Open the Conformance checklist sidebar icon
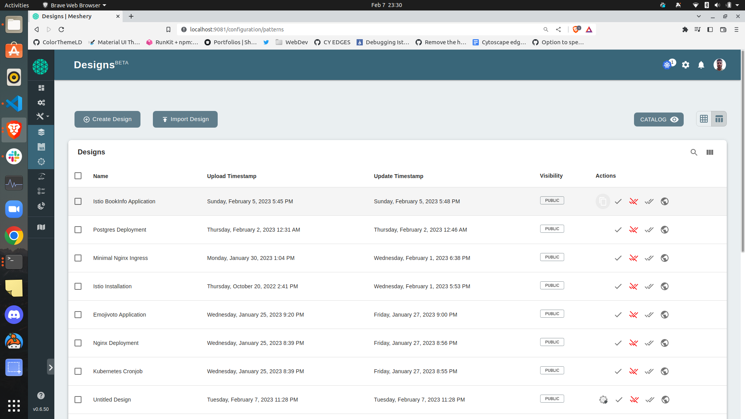Viewport: 745px width, 419px height. (41, 191)
